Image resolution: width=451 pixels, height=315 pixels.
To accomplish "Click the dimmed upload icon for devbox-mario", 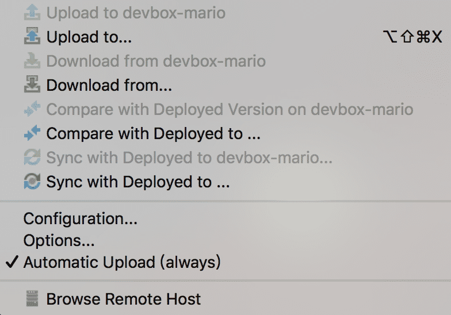I will coord(32,12).
